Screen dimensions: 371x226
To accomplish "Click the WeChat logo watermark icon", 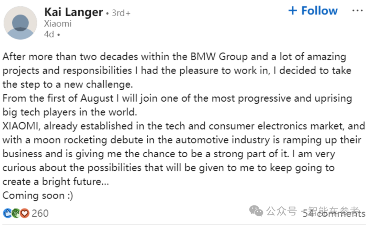I will (x=256, y=211).
